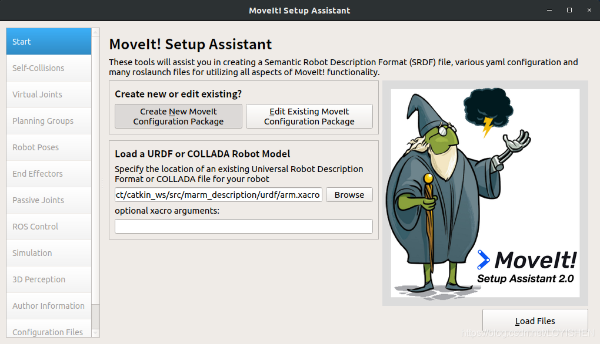Select the Simulation step
600x344 pixels.
click(49, 253)
